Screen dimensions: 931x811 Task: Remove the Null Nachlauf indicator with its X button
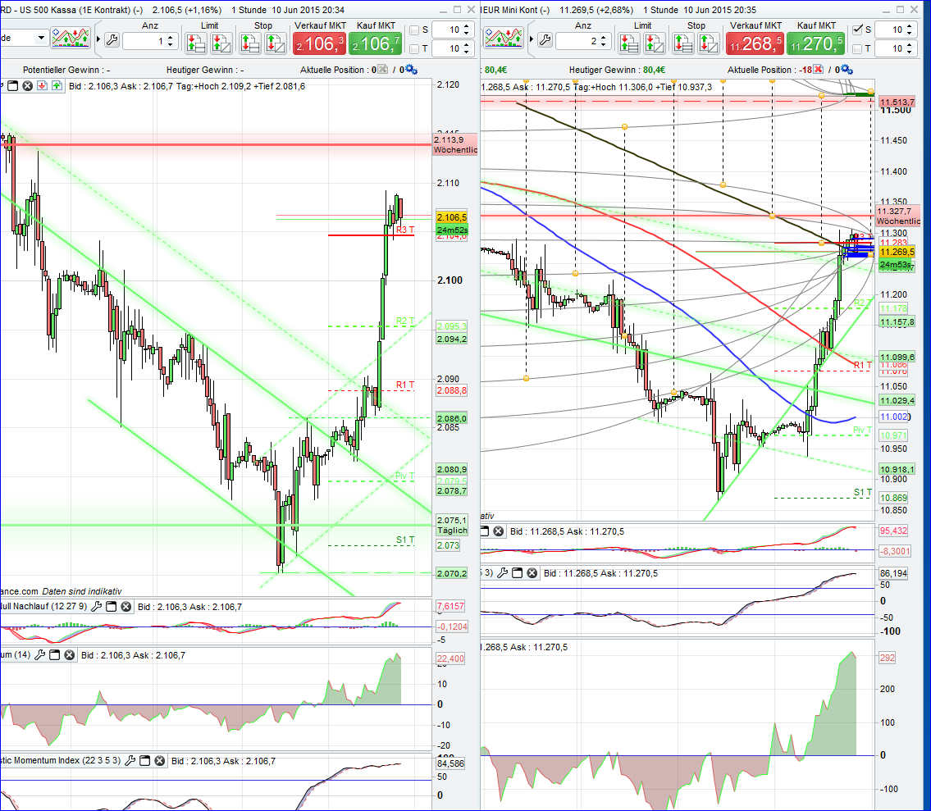(x=126, y=606)
